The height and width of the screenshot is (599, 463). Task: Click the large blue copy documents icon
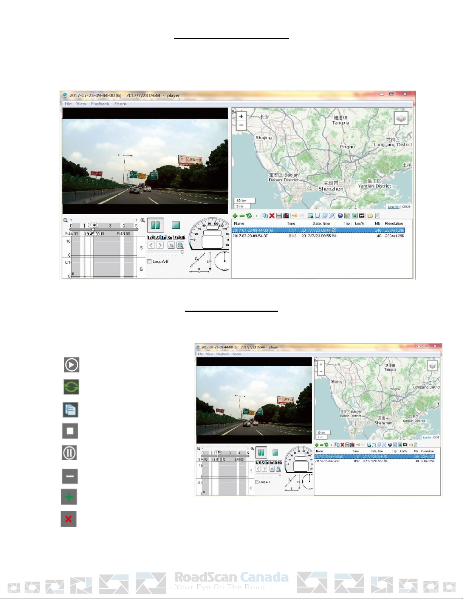click(x=70, y=410)
